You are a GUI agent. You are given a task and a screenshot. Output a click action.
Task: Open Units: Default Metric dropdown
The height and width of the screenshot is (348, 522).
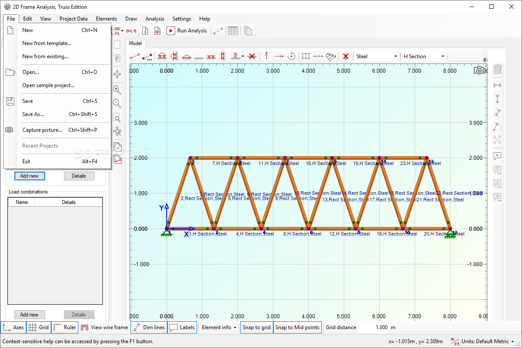483,341
